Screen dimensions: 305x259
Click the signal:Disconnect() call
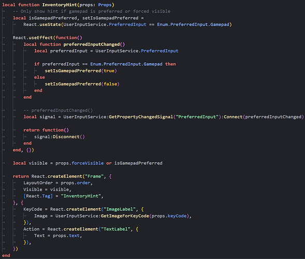[x=60, y=137]
